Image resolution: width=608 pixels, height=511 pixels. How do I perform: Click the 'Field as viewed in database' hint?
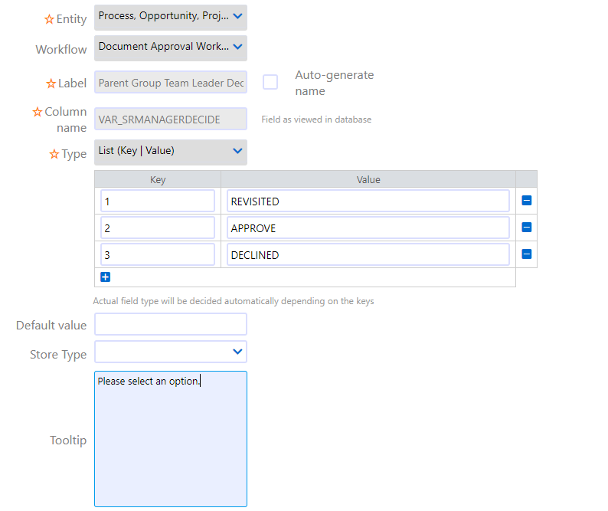point(316,120)
